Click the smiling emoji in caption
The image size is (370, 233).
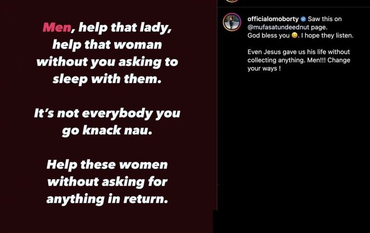click(x=294, y=35)
